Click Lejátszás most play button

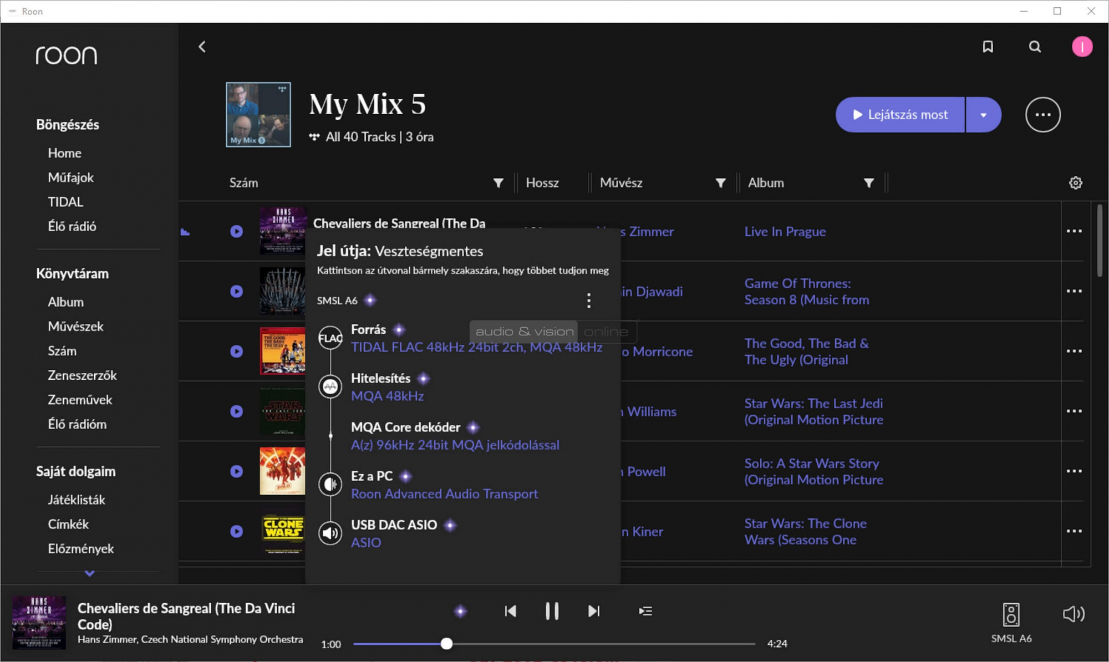901,115
